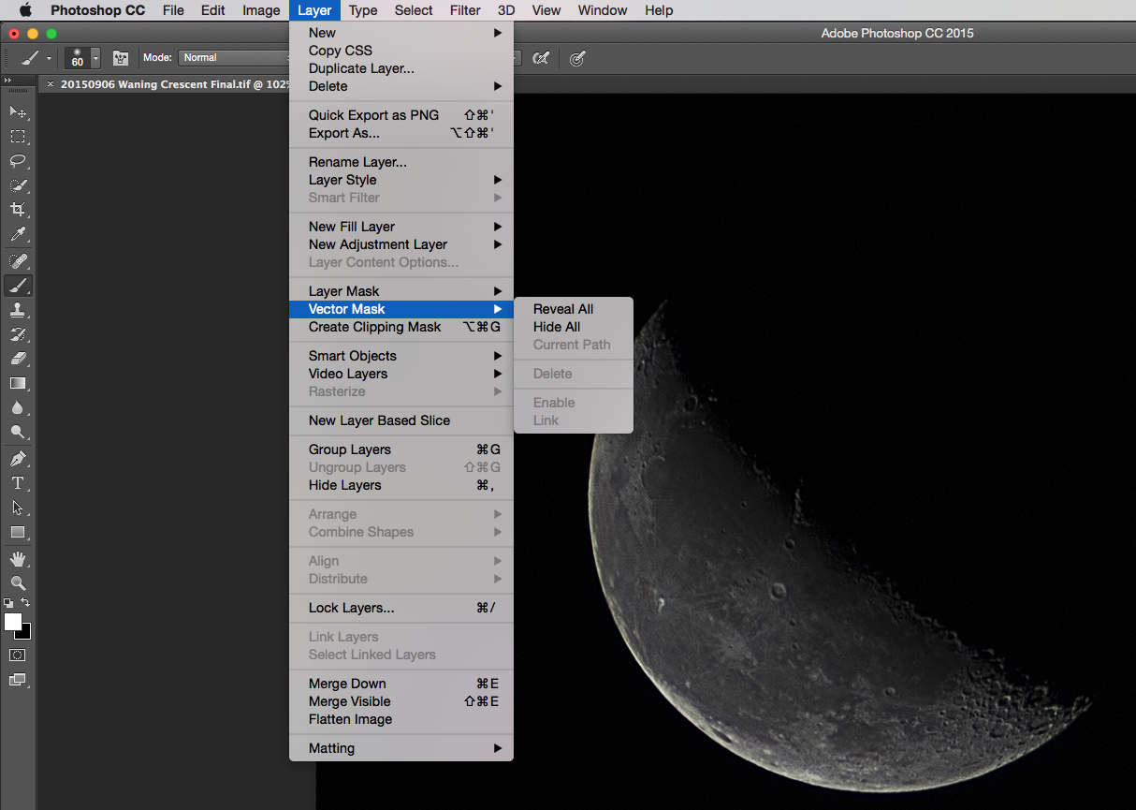The image size is (1136, 810).
Task: Select the Zoom tool
Action: coord(19,582)
